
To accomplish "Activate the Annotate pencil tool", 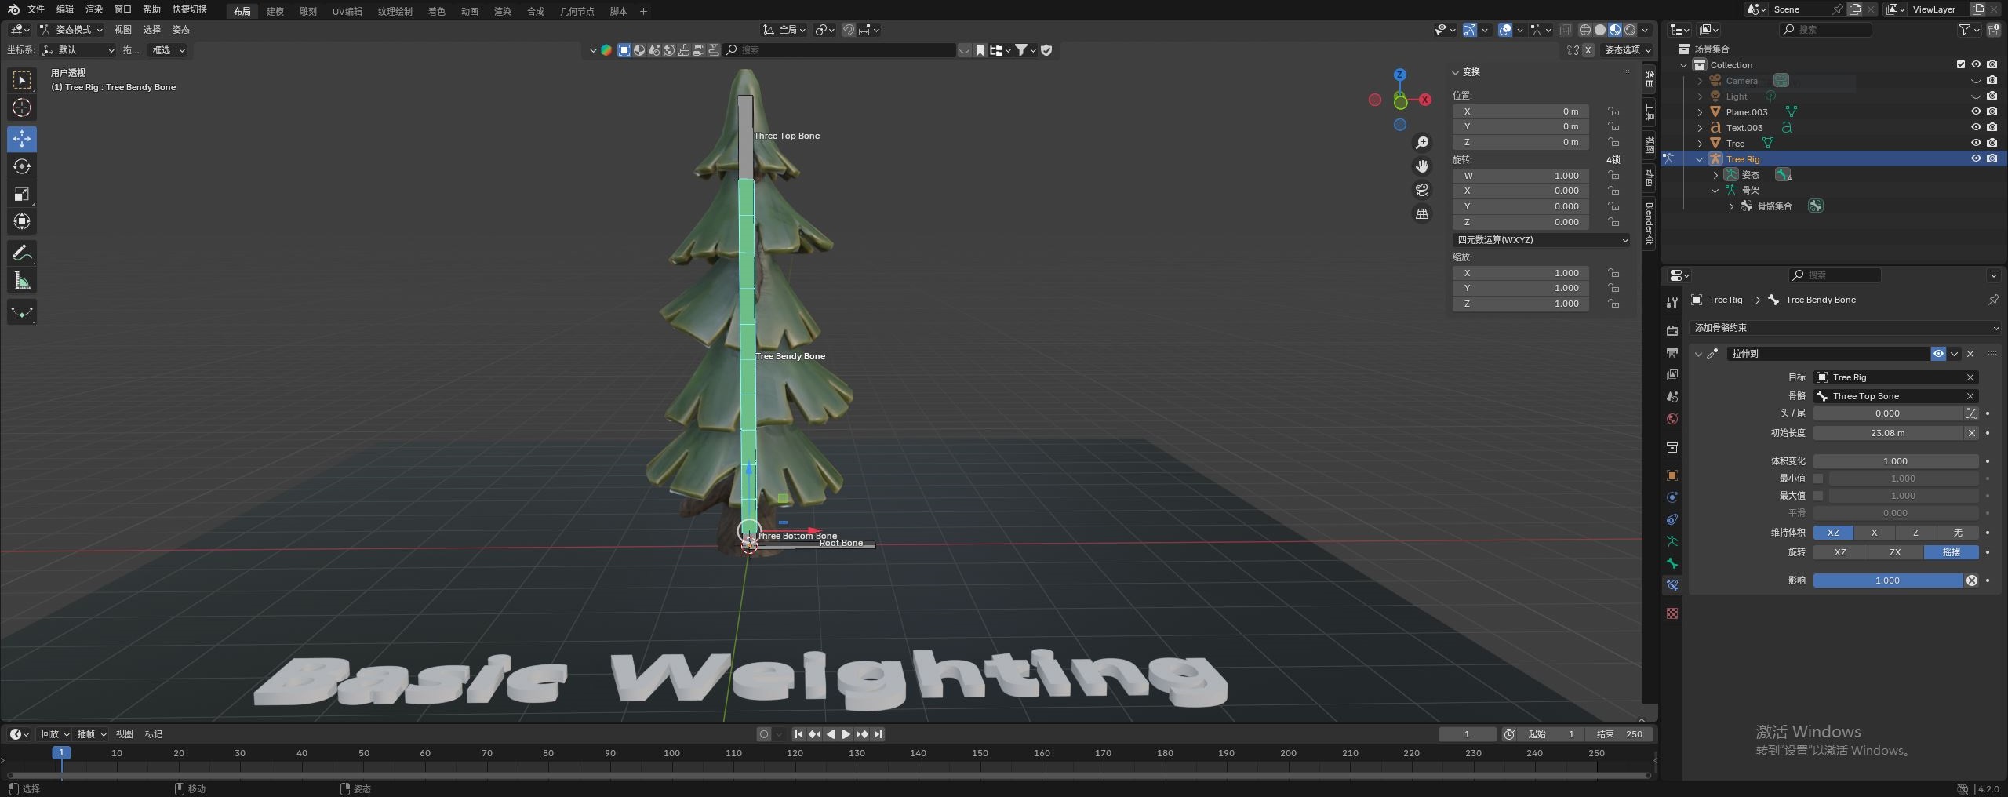I will click(22, 253).
